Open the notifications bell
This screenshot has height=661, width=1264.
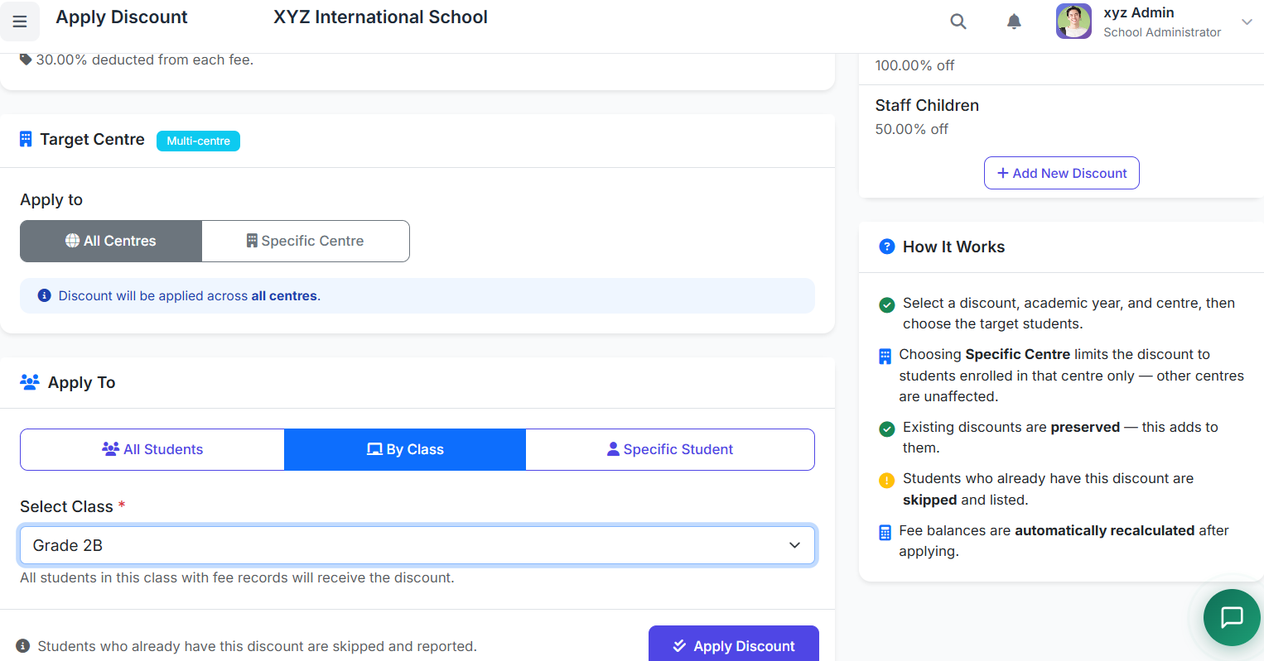tap(1014, 22)
